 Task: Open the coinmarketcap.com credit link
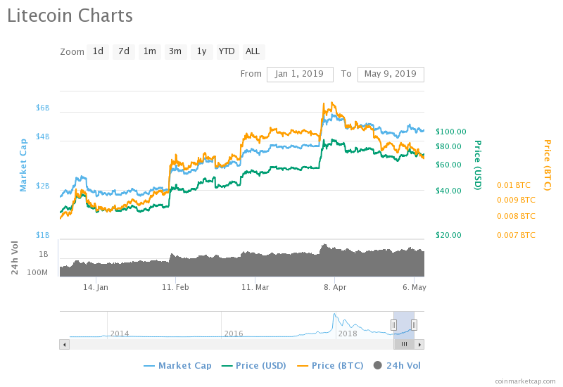(525, 381)
